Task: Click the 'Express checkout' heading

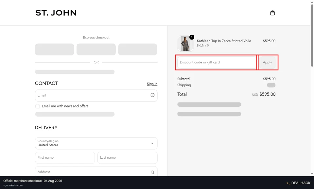Action: pos(96,38)
